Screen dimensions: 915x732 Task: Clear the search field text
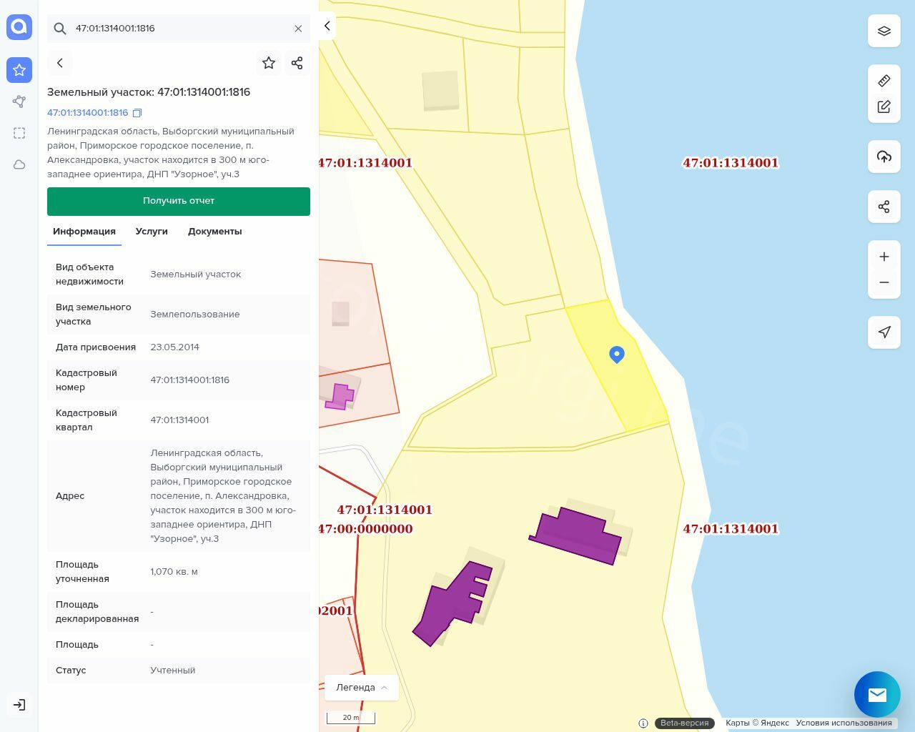pyautogui.click(x=298, y=29)
